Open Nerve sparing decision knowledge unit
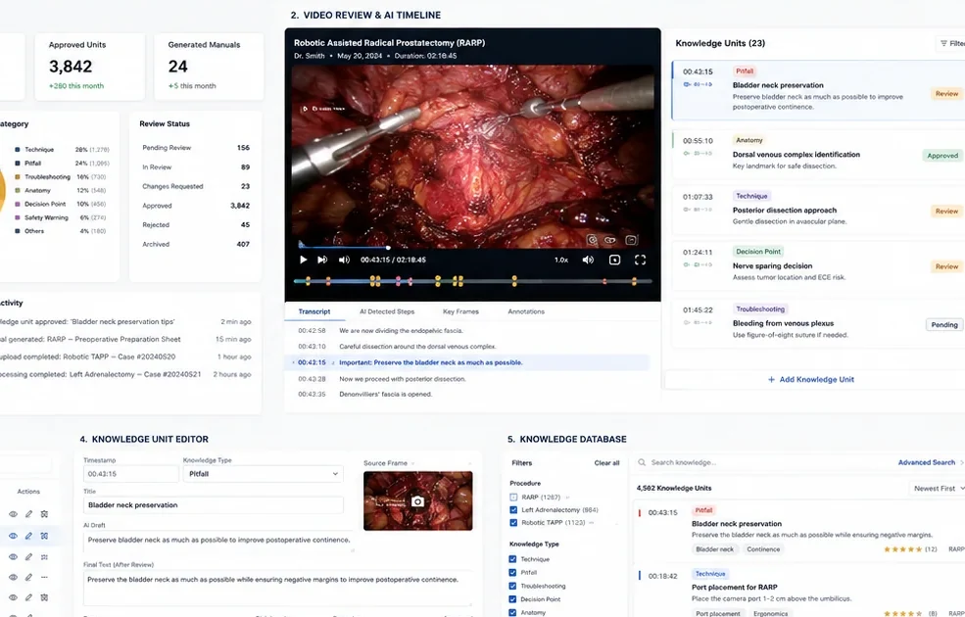 click(817, 265)
